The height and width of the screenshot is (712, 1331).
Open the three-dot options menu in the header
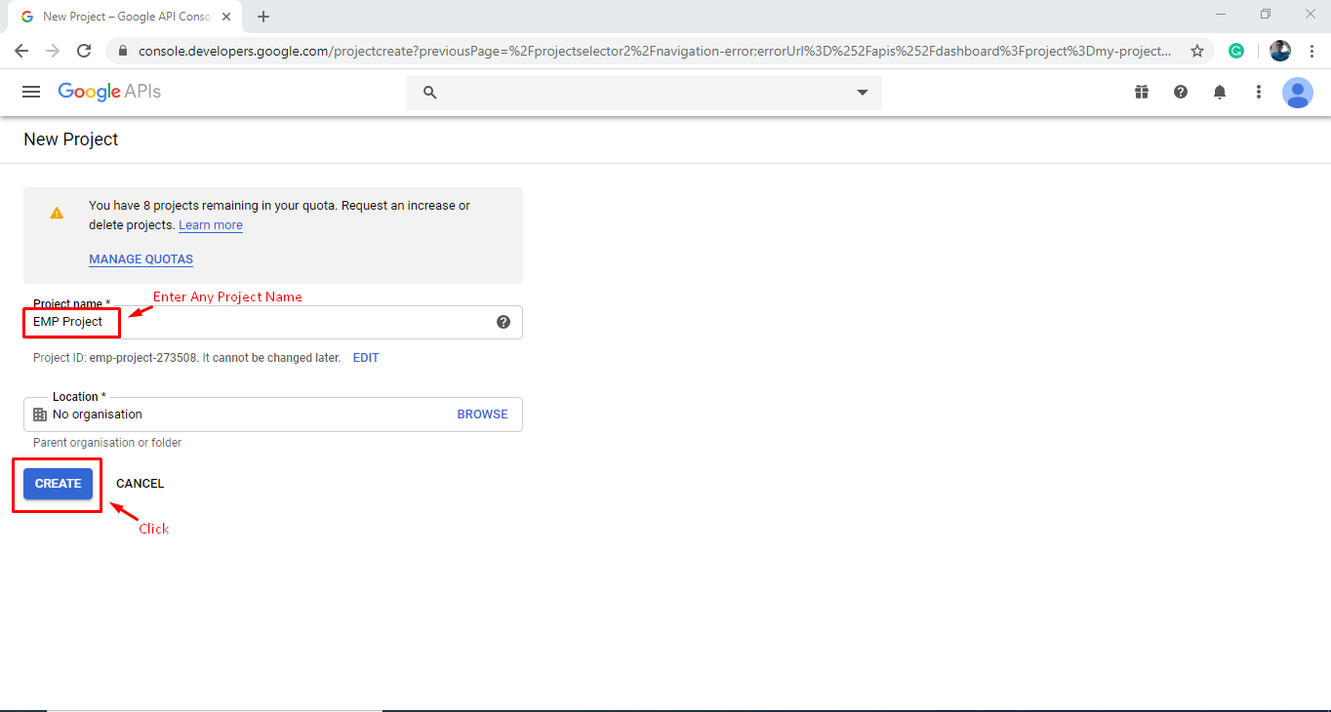click(1258, 92)
